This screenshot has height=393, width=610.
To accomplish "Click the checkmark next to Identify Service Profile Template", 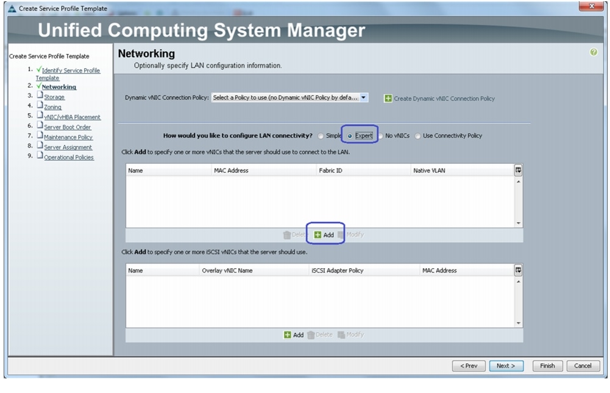I will click(x=39, y=69).
